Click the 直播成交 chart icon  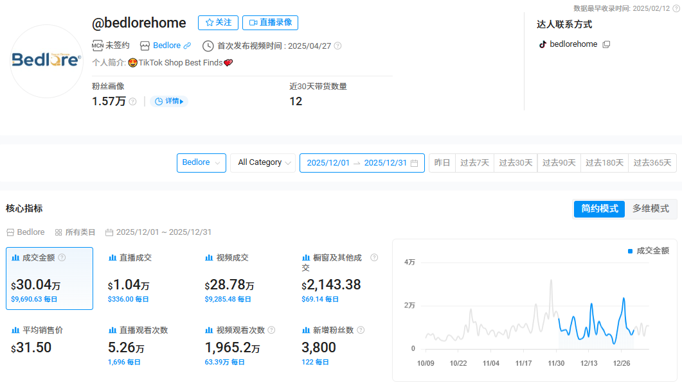[112, 257]
